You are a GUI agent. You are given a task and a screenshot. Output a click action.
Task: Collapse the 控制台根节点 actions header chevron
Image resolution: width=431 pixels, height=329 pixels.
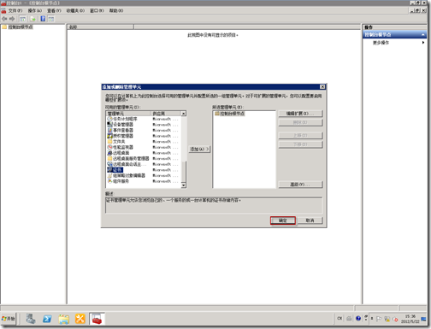(x=423, y=34)
